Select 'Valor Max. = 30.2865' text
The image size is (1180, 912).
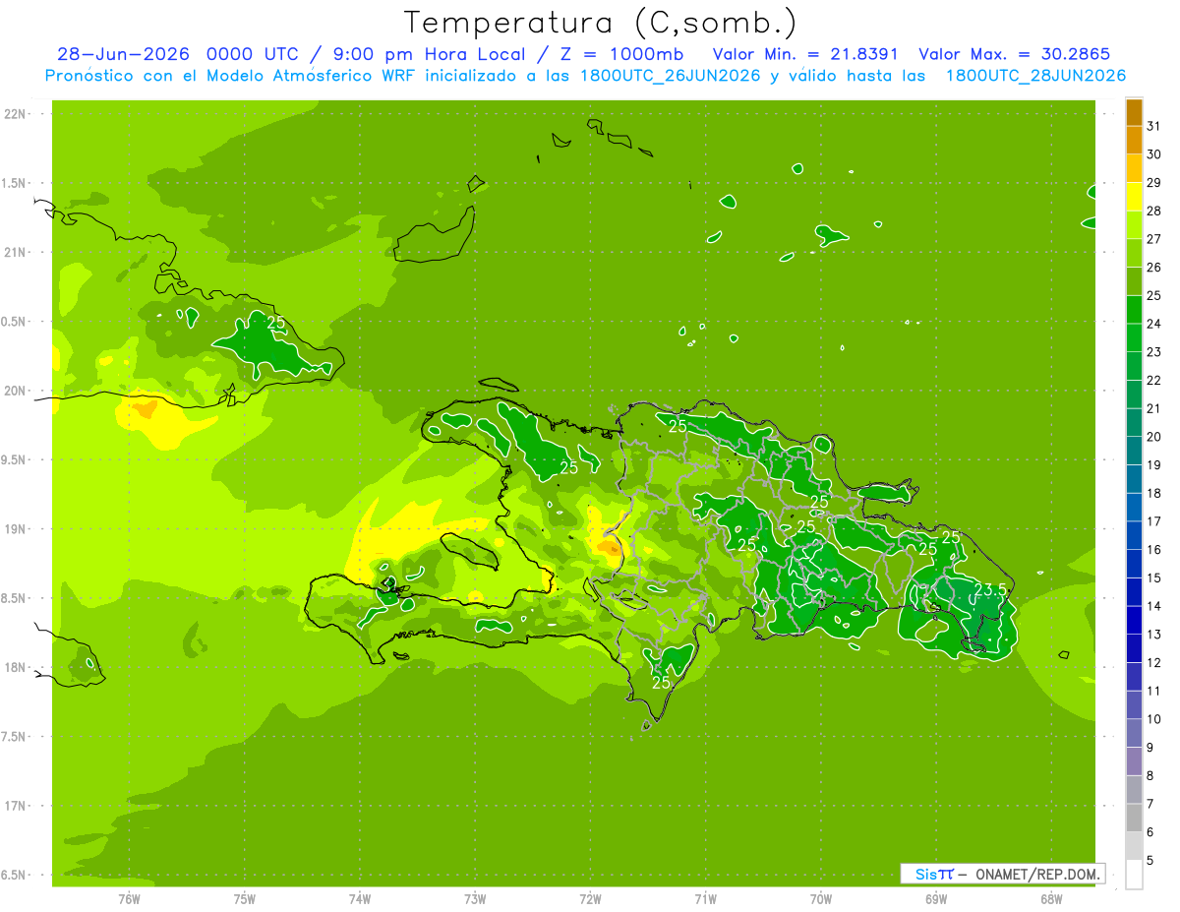[1014, 54]
